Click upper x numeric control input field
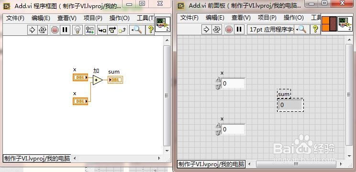The height and width of the screenshot is (172, 356). pos(233,84)
